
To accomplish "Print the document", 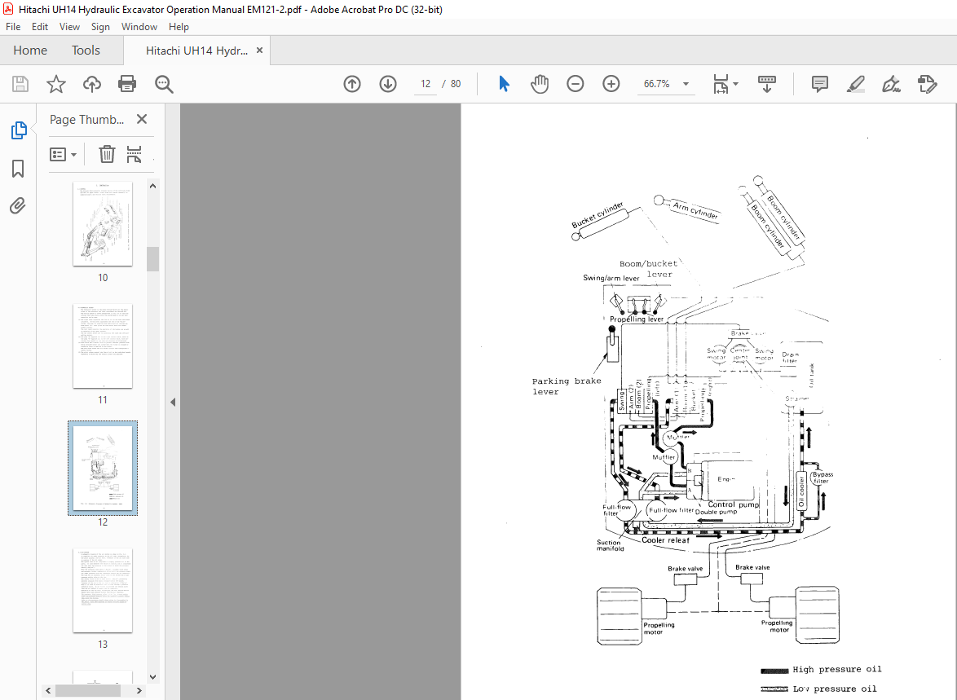I will point(127,84).
